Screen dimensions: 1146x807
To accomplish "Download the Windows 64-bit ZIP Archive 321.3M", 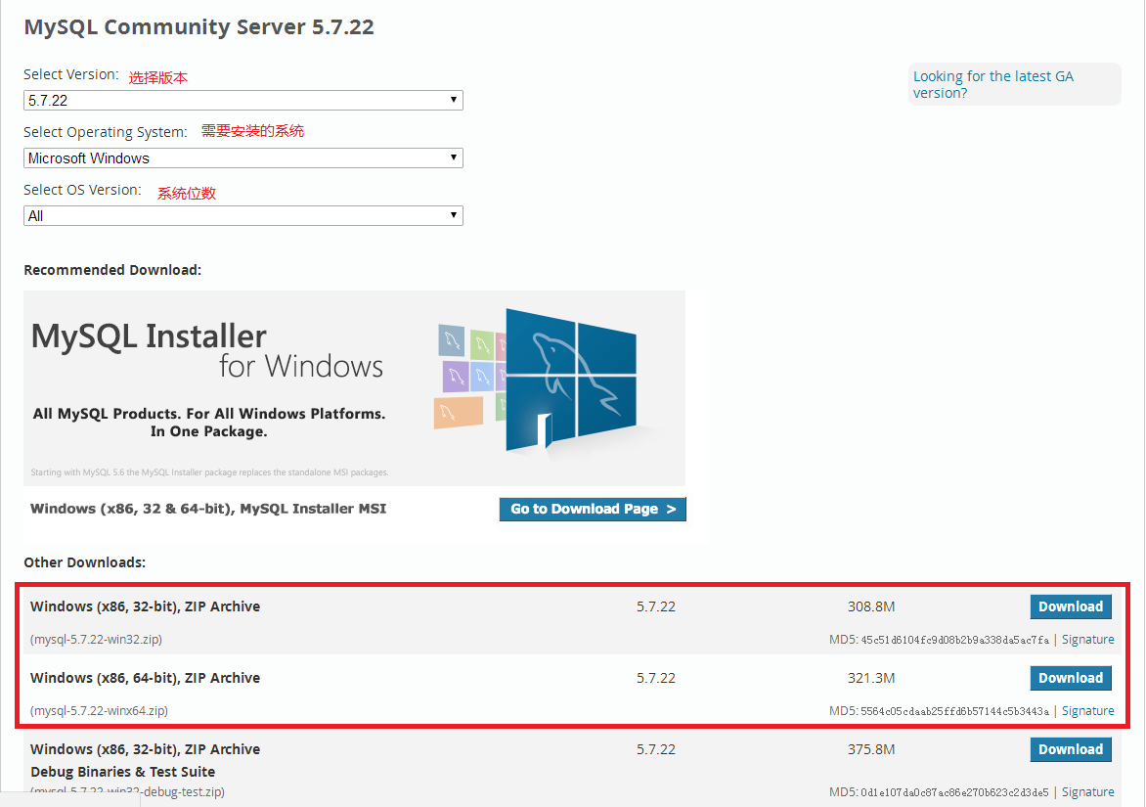I will coord(1071,678).
